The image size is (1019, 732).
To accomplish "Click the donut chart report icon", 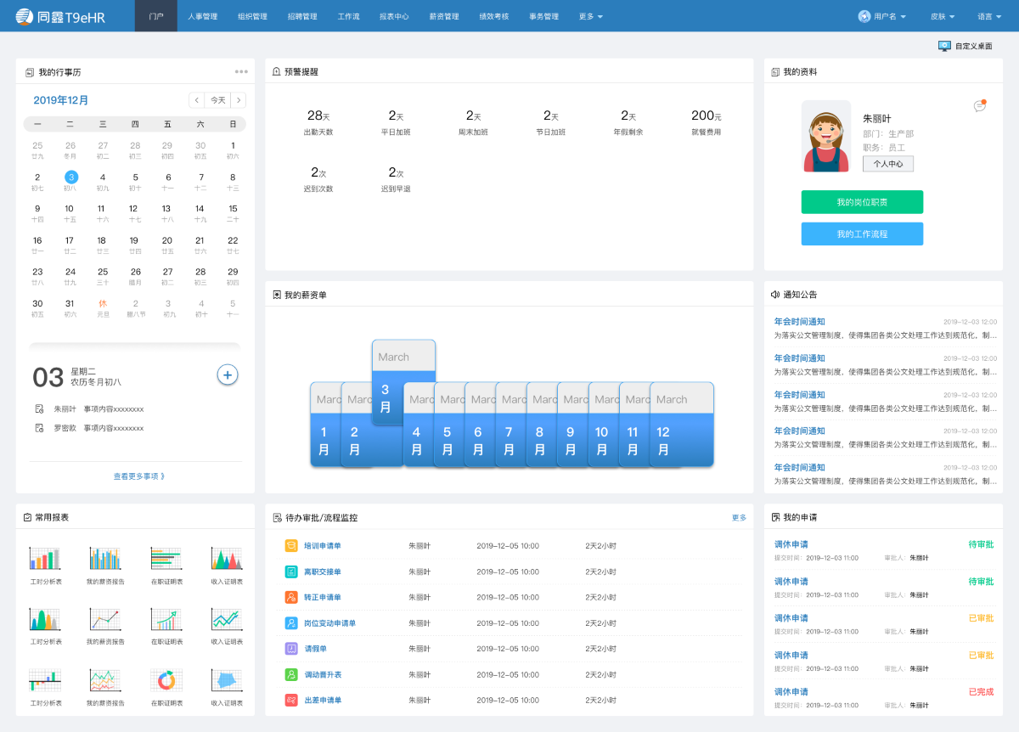I will 166,680.
